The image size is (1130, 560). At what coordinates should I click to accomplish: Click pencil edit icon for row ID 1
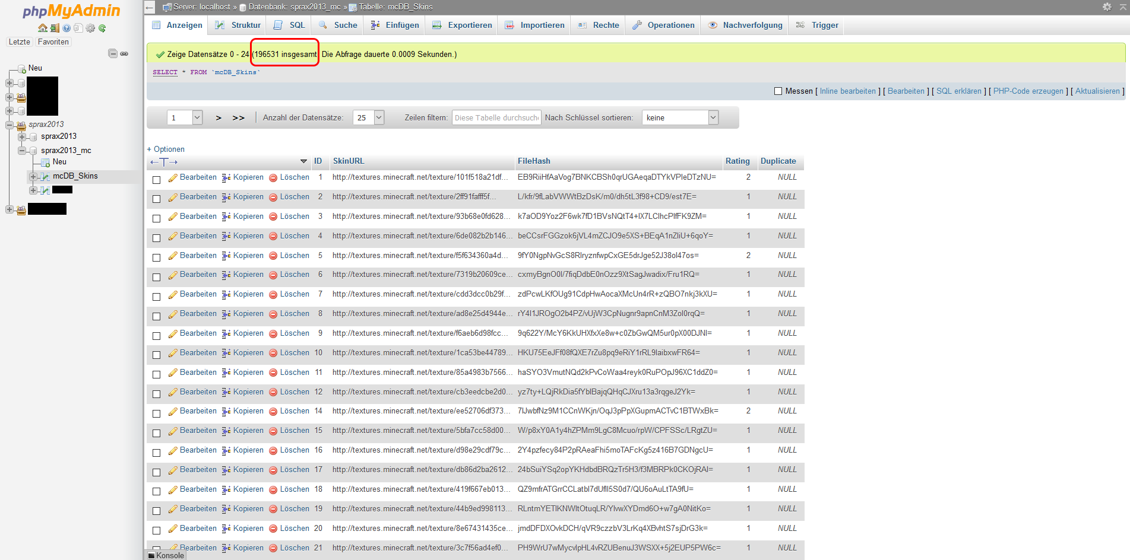coord(173,177)
